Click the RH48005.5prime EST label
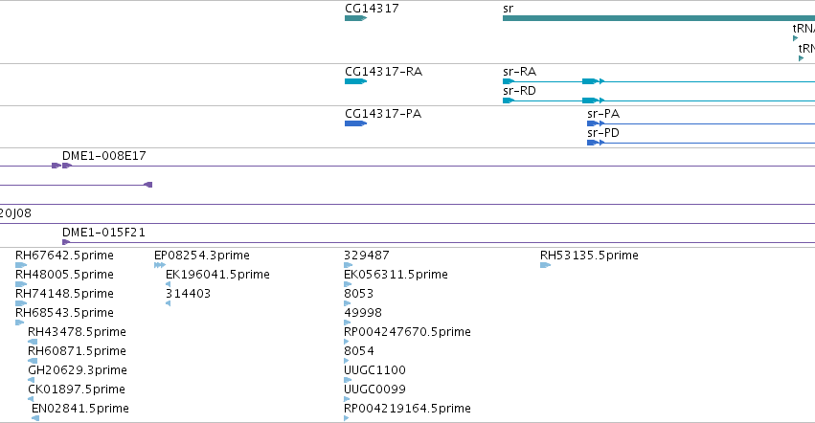This screenshot has height=423, width=815. pyautogui.click(x=64, y=275)
